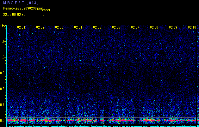Pick the 02:34 time marker
199x127 pixels.
pyautogui.click(x=78, y=27)
